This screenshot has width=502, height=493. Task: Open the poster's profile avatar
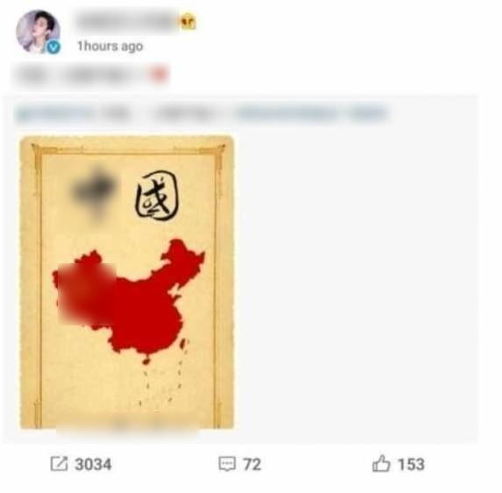tap(38, 32)
